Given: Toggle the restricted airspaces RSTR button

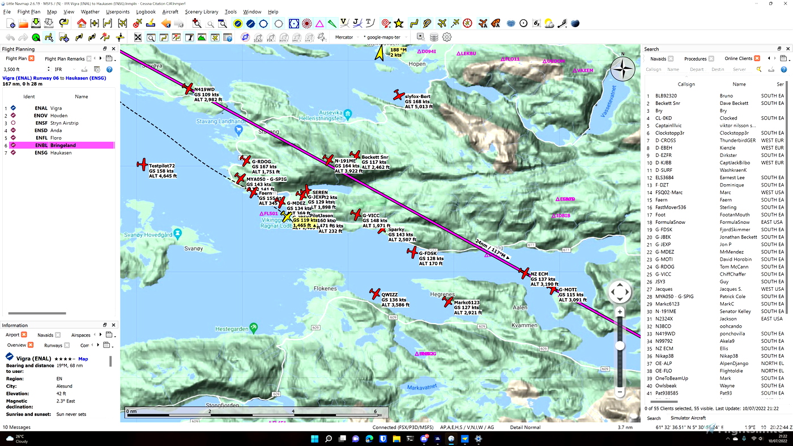Looking at the screenshot, I should 283,38.
